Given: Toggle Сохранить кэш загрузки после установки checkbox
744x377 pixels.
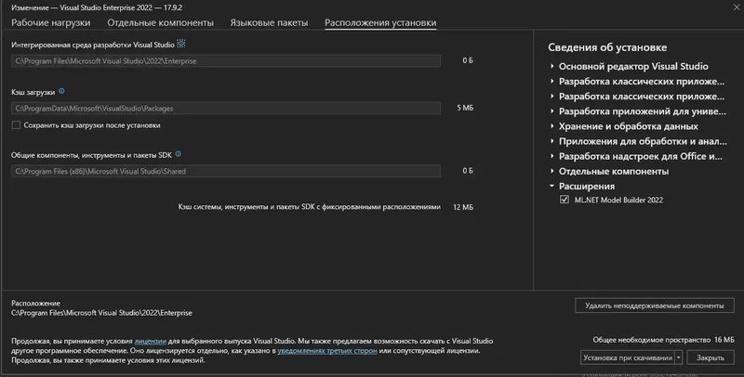Looking at the screenshot, I should point(16,125).
